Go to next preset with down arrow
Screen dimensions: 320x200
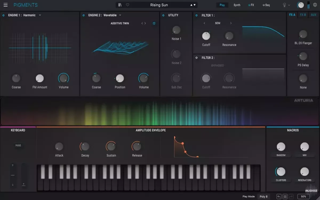pos(195,5)
